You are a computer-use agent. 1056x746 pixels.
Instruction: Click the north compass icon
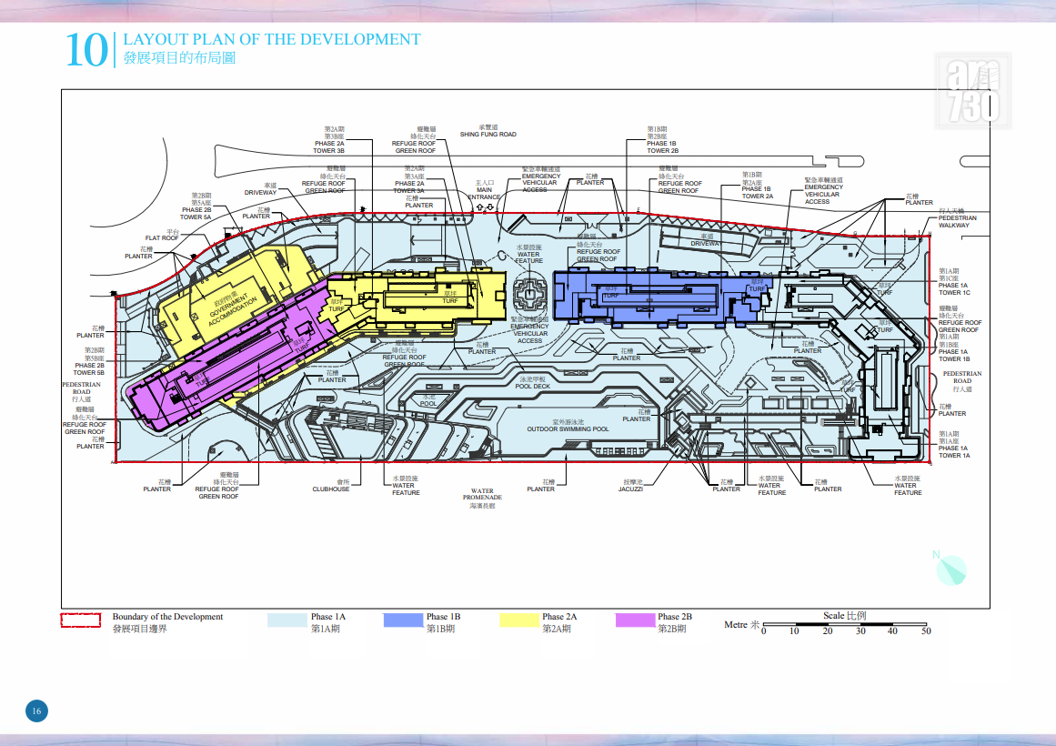click(x=950, y=569)
